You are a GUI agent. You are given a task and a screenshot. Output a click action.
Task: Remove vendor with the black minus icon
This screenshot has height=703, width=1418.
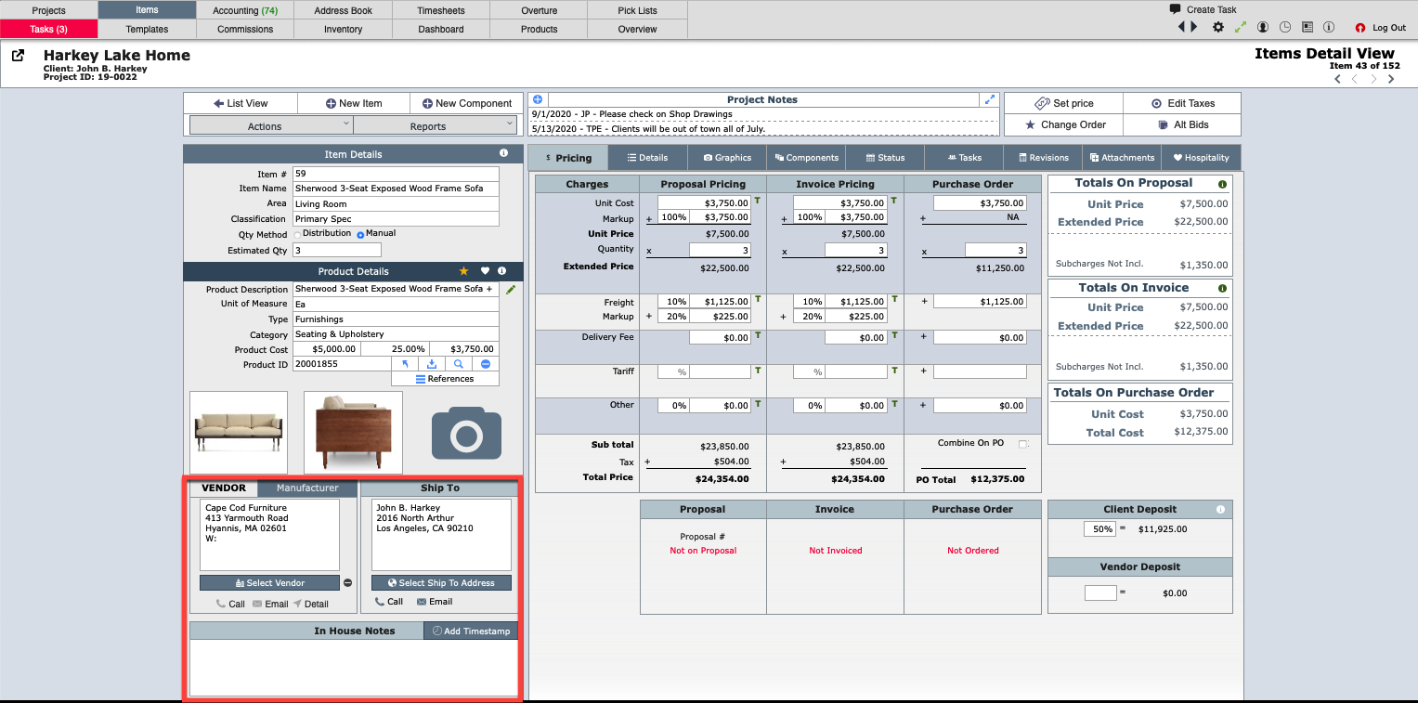pos(348,583)
